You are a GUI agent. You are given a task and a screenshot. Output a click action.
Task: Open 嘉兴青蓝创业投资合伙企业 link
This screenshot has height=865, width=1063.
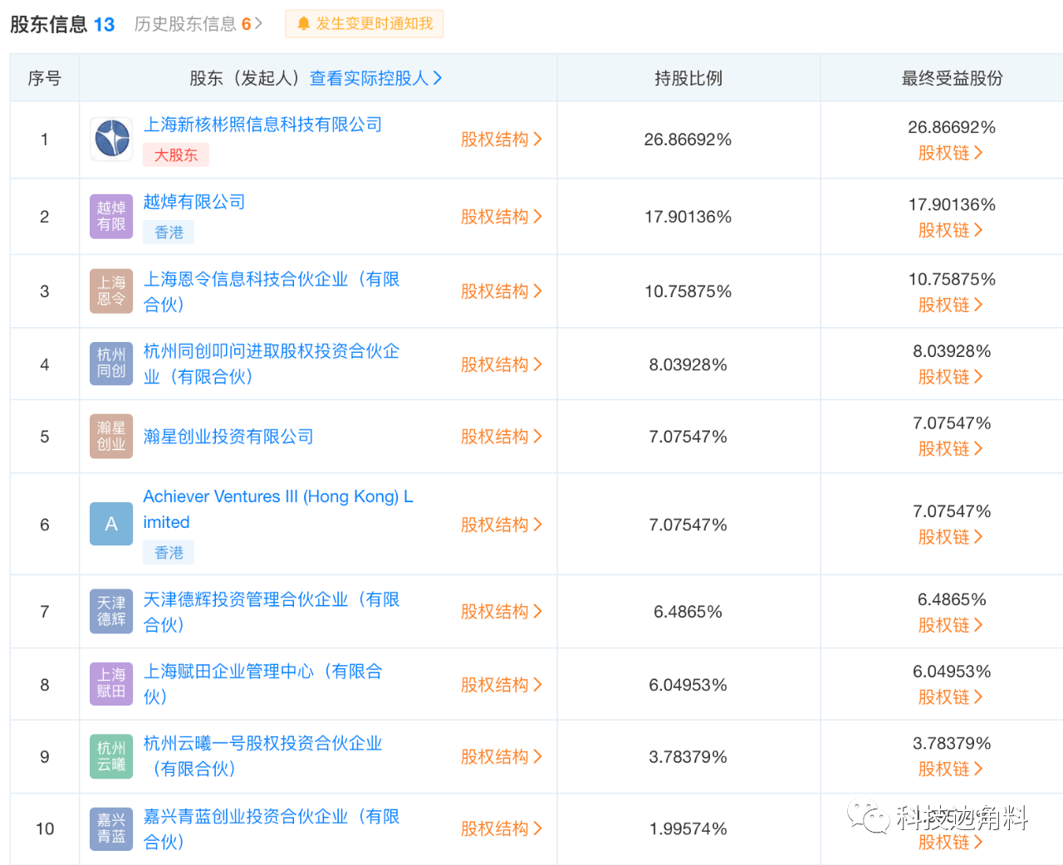(272, 828)
